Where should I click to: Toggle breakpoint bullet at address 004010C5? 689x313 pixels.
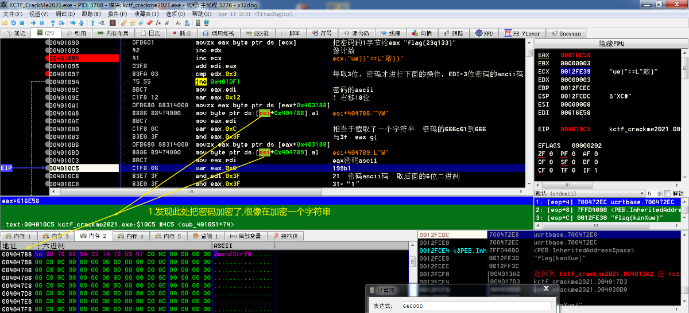point(47,168)
